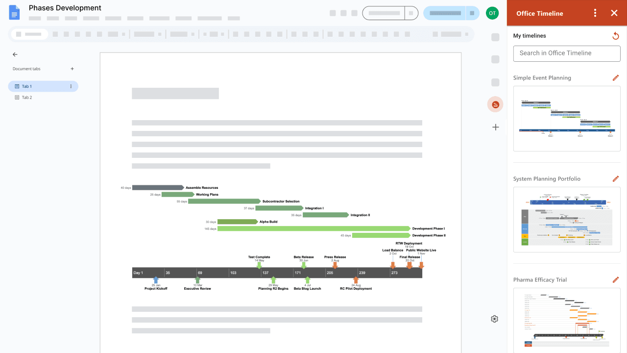Open the Office Timeline add-on from the side rail
Screen dimensions: 627x353
tap(495, 104)
